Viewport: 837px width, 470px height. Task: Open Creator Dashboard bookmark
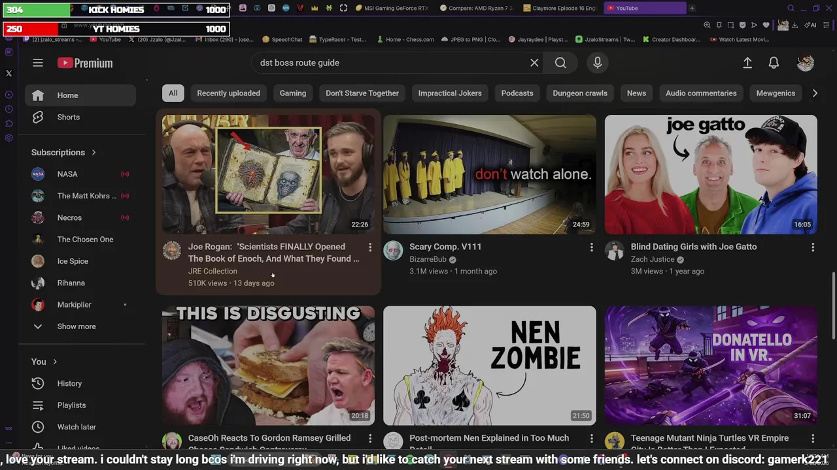(671, 39)
